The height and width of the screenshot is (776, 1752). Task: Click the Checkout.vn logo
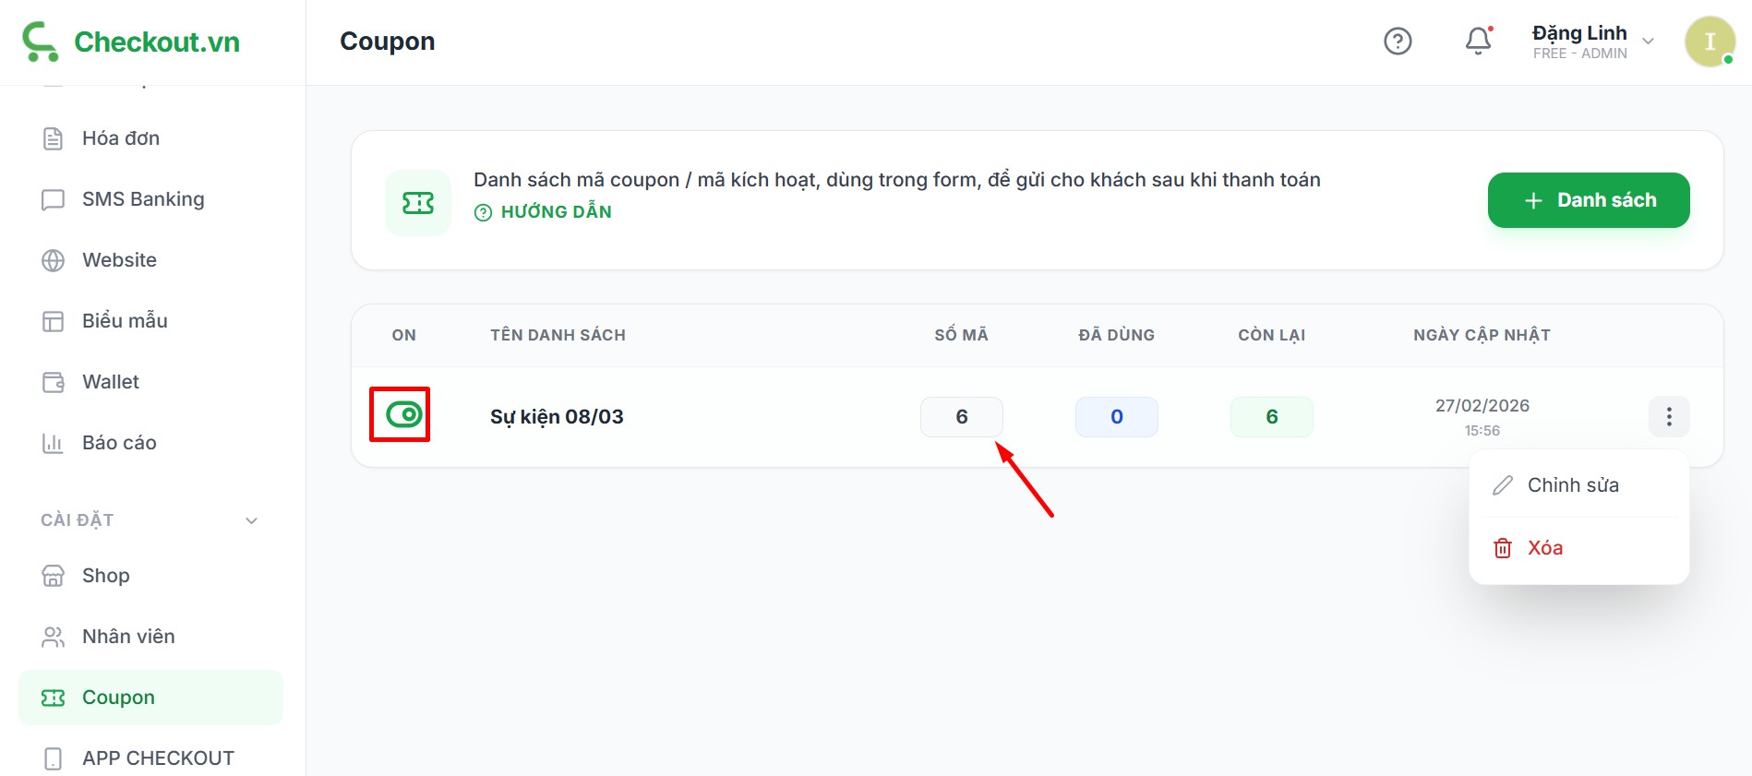131,42
